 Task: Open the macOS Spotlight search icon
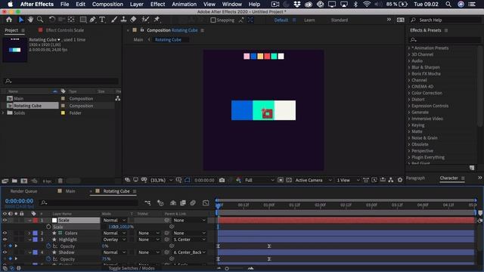(x=448, y=5)
